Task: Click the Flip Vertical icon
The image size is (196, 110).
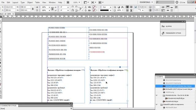Action: coord(76,10)
